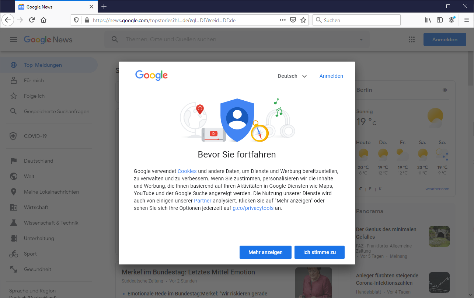Reload the current page
The width and height of the screenshot is (474, 298).
[x=32, y=20]
